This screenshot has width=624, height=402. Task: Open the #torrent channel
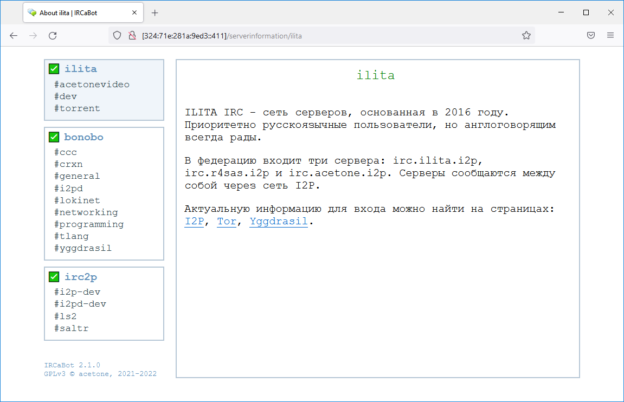tap(77, 108)
